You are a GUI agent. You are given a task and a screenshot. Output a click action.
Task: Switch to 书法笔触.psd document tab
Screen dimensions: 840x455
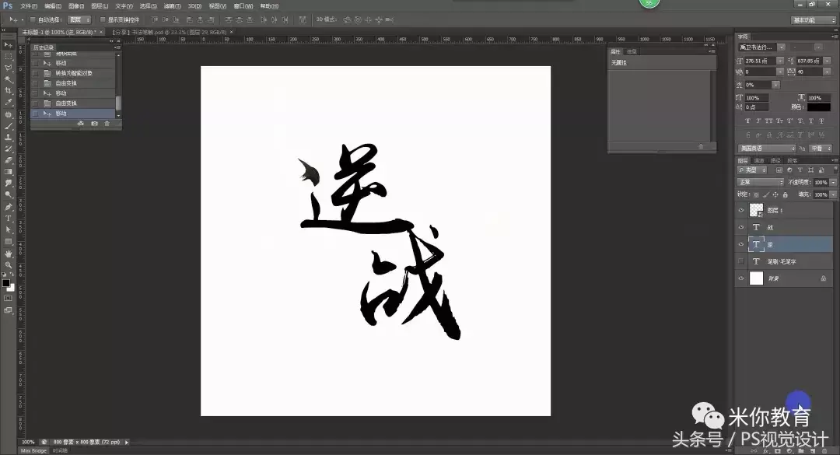(170, 32)
